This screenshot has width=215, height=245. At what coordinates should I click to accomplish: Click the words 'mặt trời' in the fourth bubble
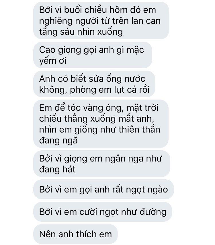pos(142,108)
